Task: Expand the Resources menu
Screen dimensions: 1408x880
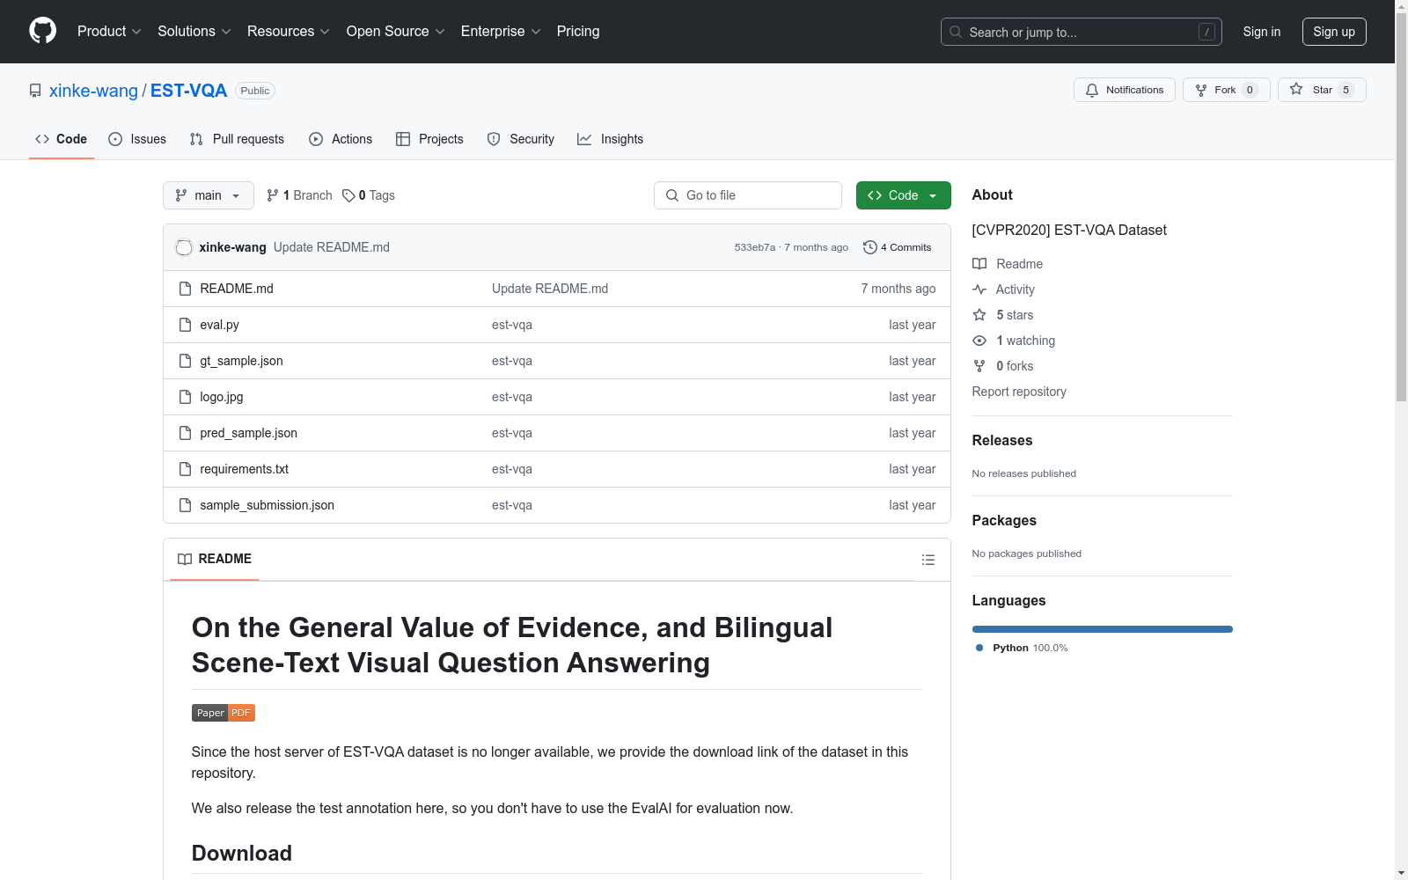Action: (x=289, y=31)
